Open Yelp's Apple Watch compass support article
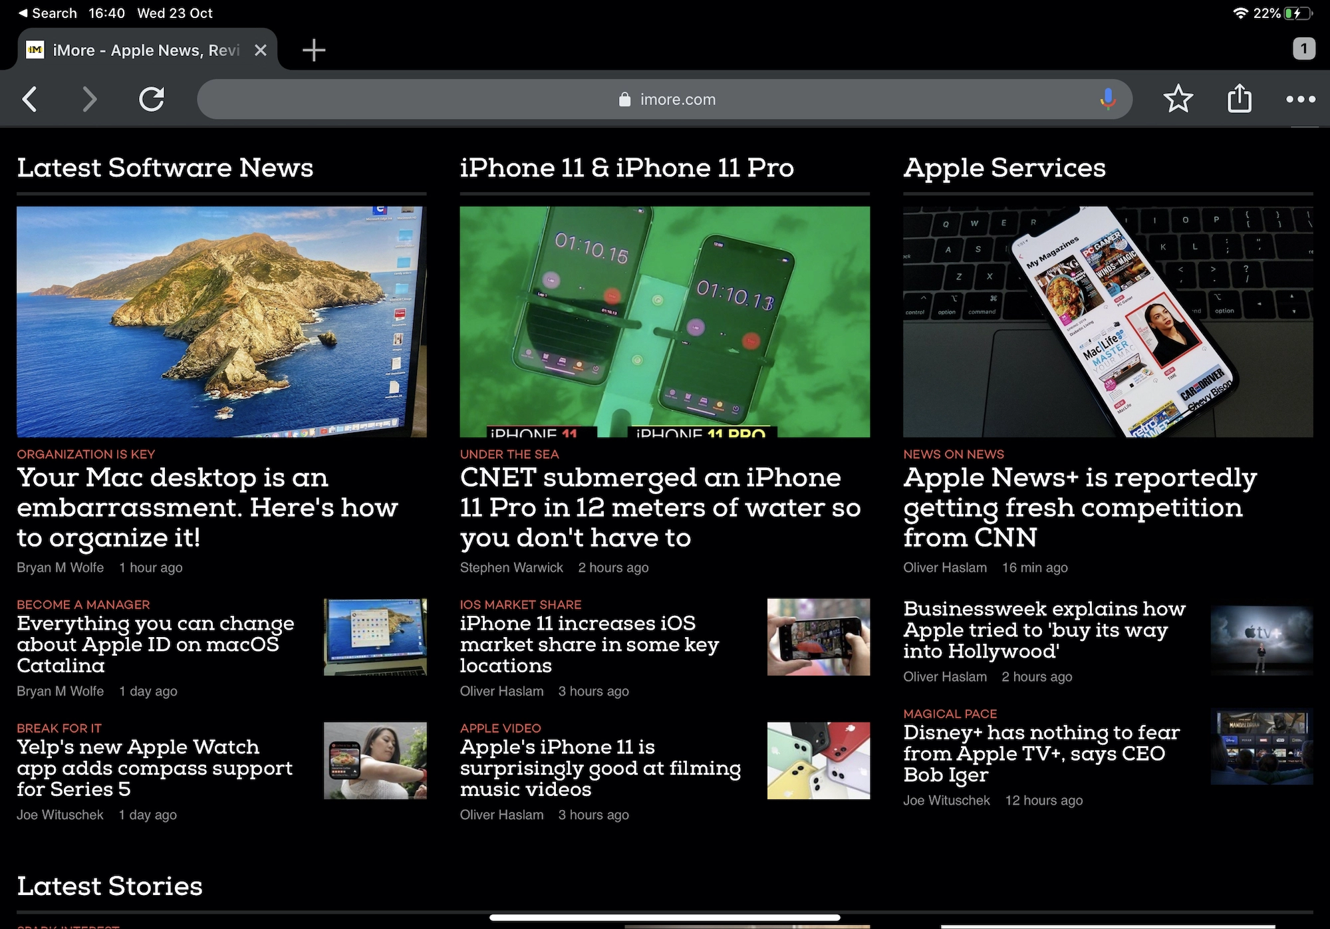The image size is (1330, 929). click(154, 768)
